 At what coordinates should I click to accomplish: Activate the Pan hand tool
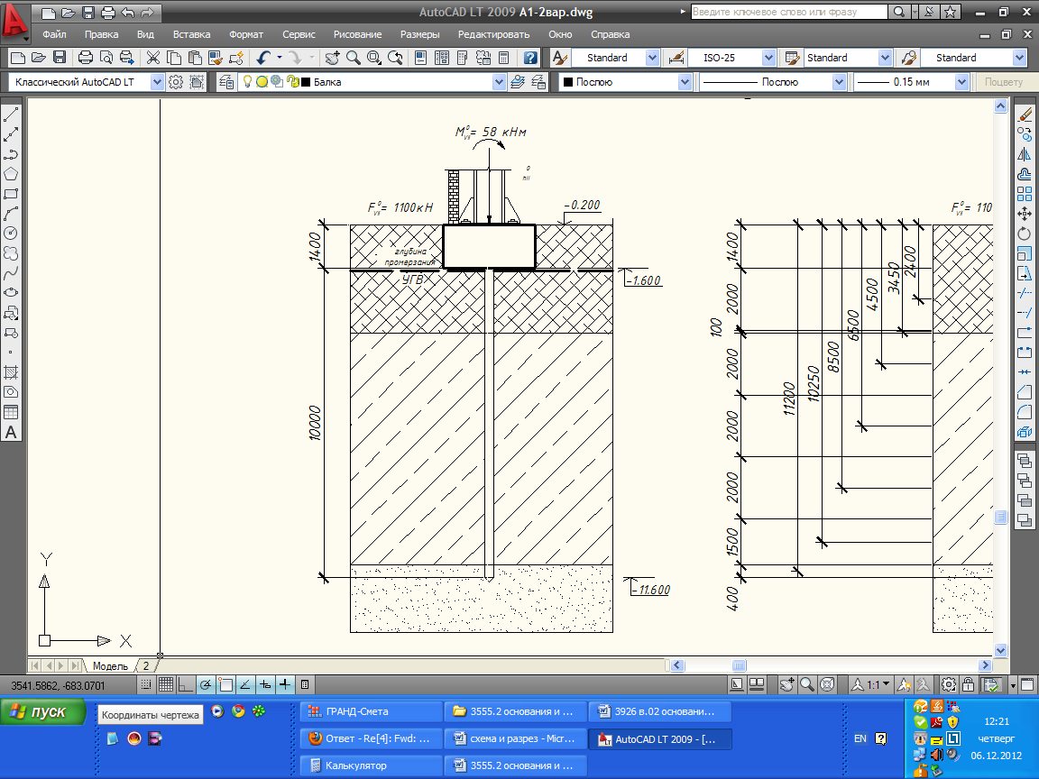coord(332,58)
